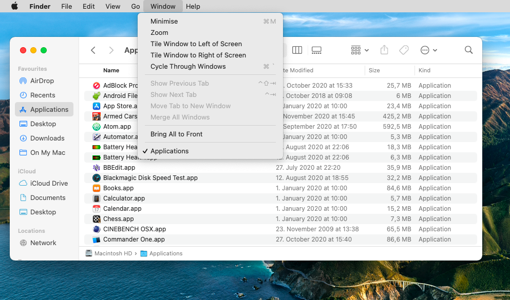Screen dimensions: 510x300
Task: Click Applications in the path bar
Action: 161,253
